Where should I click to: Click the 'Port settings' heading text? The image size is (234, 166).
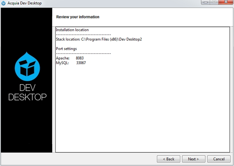tap(66, 49)
